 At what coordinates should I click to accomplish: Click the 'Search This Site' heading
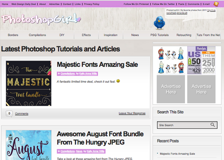170,112
